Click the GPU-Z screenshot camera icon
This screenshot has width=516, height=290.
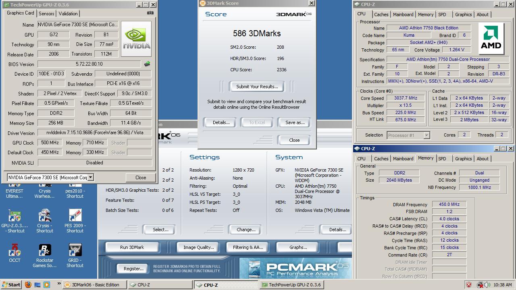click(150, 13)
